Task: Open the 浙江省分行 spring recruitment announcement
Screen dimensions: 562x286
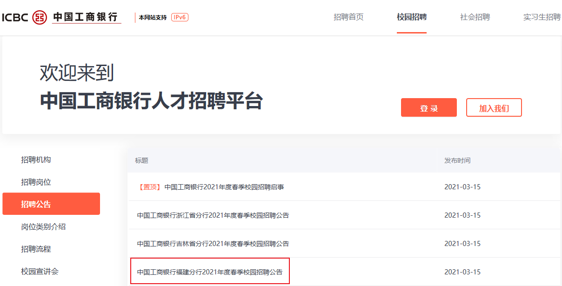Action: click(x=213, y=215)
